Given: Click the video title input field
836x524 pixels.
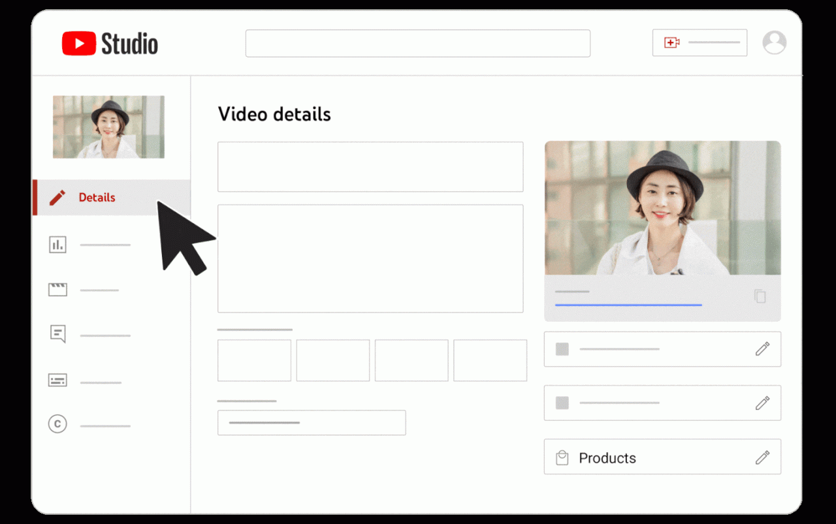Looking at the screenshot, I should [x=370, y=167].
